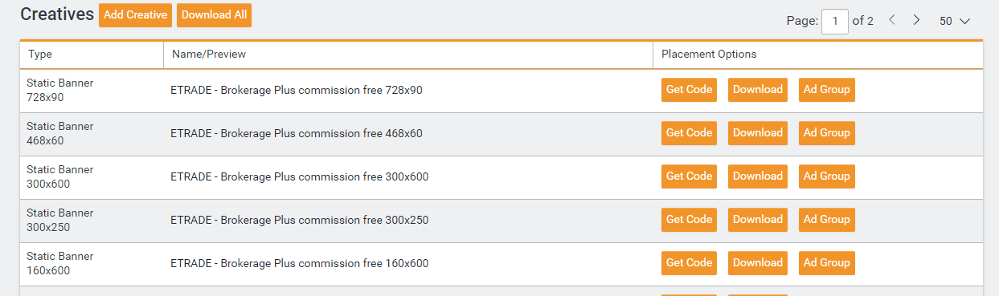
Task: Click the Type column header
Action: (x=40, y=55)
